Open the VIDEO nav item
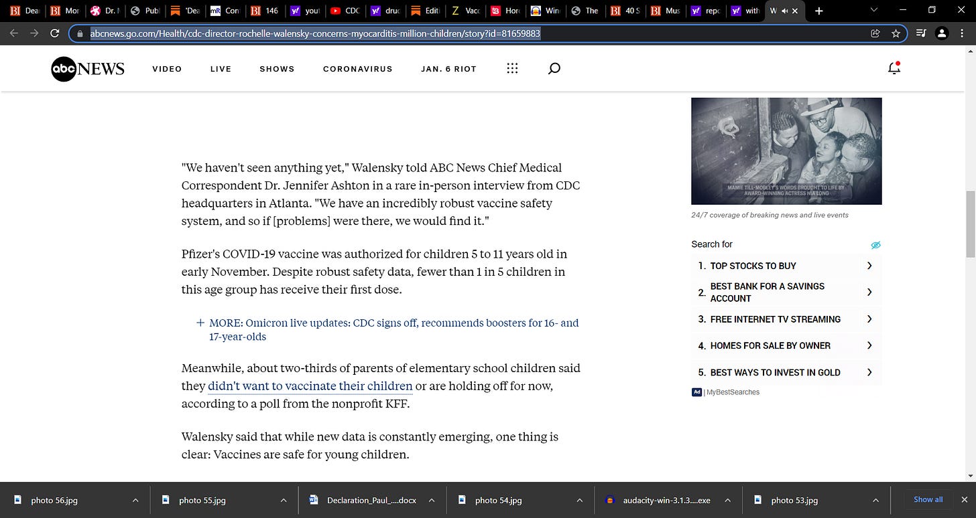The height and width of the screenshot is (518, 976). [x=167, y=69]
